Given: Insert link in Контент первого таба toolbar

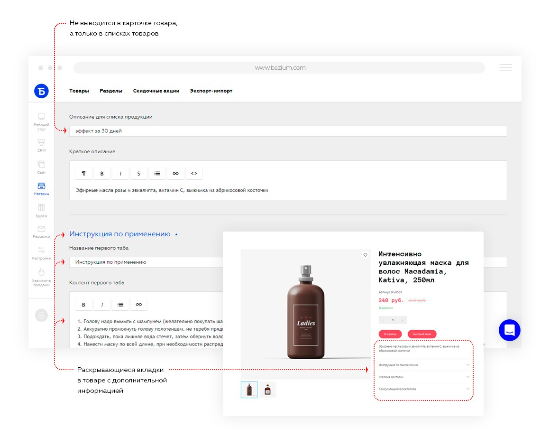Looking at the screenshot, I should click(x=139, y=305).
